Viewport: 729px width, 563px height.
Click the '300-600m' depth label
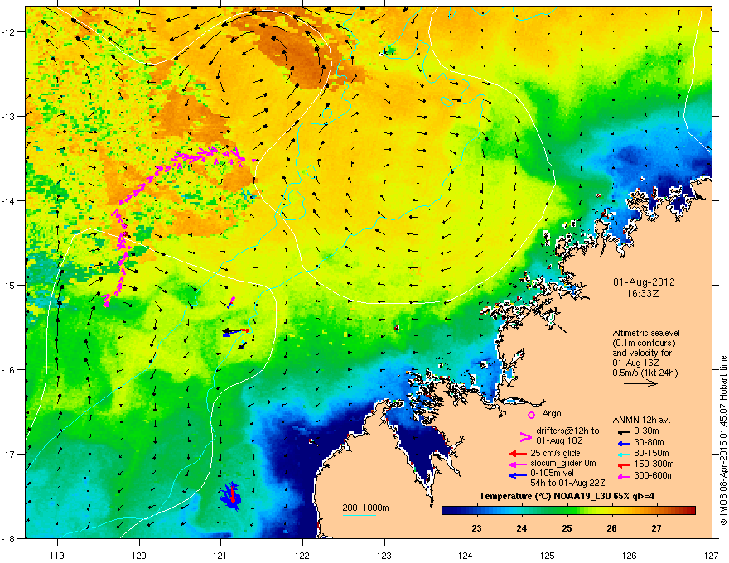[654, 476]
